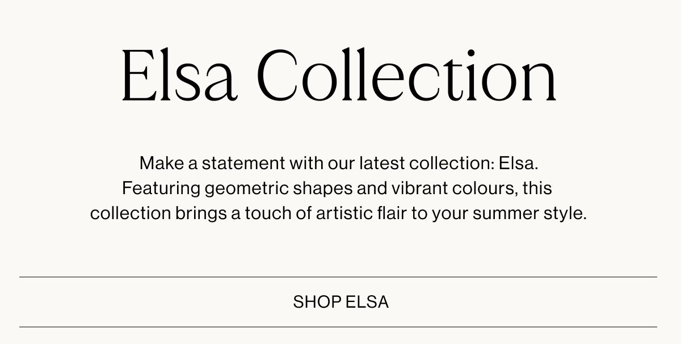Click the word 'Featuring' in the paragraph
The image size is (681, 344).
click(161, 188)
